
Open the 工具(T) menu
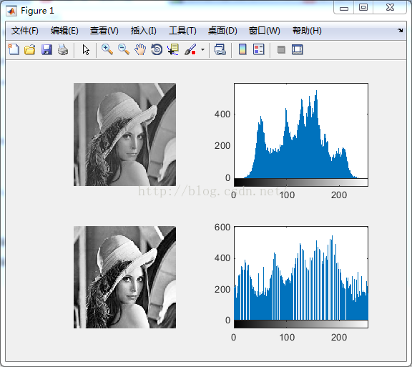(182, 31)
